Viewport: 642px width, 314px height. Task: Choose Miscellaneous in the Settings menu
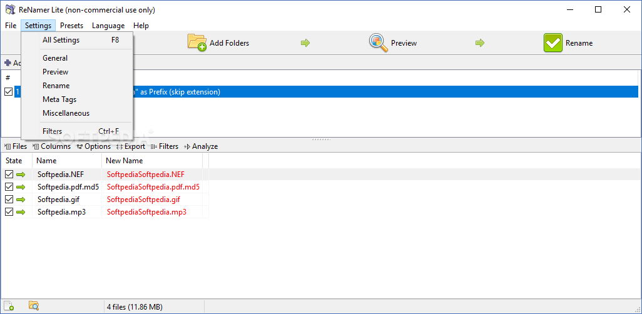coord(77,113)
